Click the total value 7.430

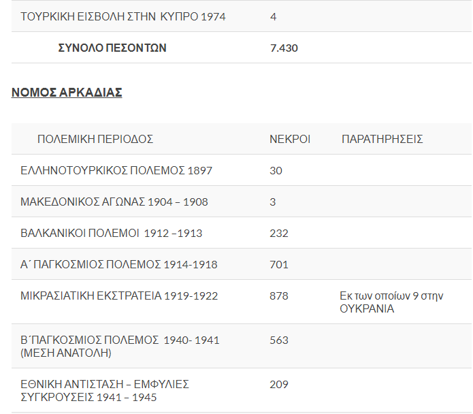[x=284, y=48]
